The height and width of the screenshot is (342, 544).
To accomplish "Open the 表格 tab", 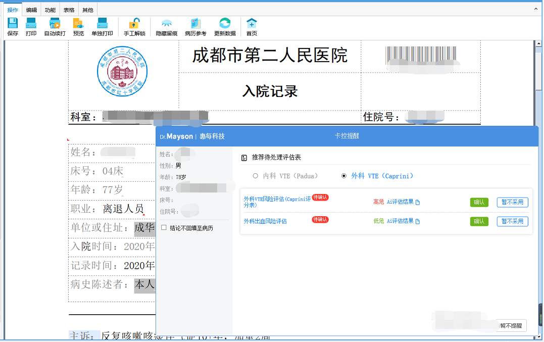I will click(69, 10).
